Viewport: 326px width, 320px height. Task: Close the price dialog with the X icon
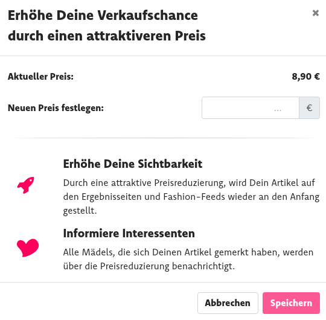click(315, 13)
